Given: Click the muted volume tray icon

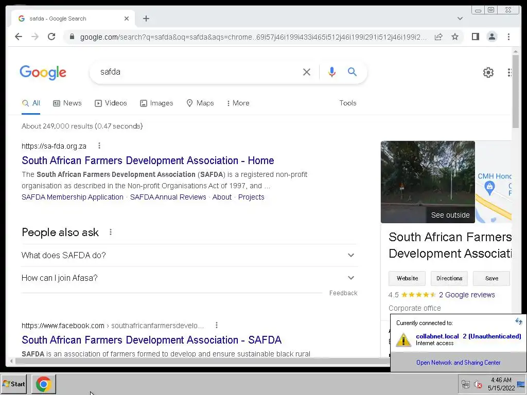Looking at the screenshot, I should pos(478,384).
